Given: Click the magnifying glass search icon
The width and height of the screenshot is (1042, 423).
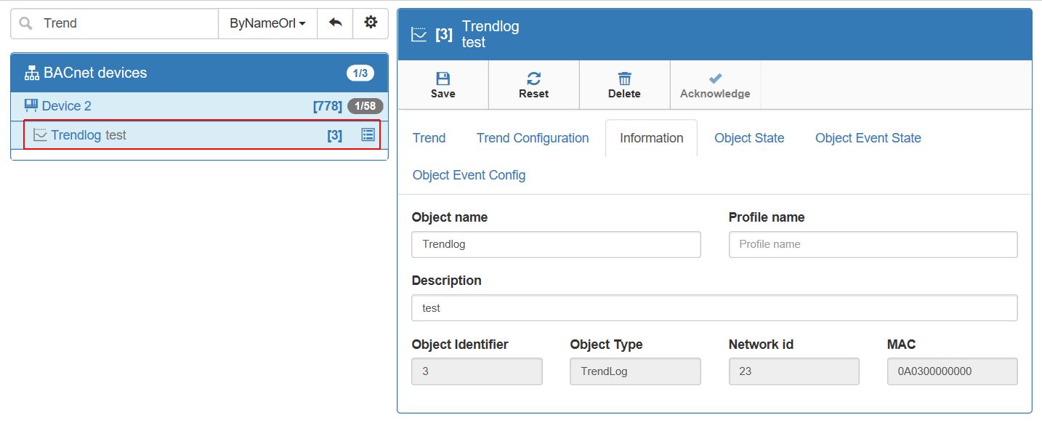Looking at the screenshot, I should (x=24, y=23).
